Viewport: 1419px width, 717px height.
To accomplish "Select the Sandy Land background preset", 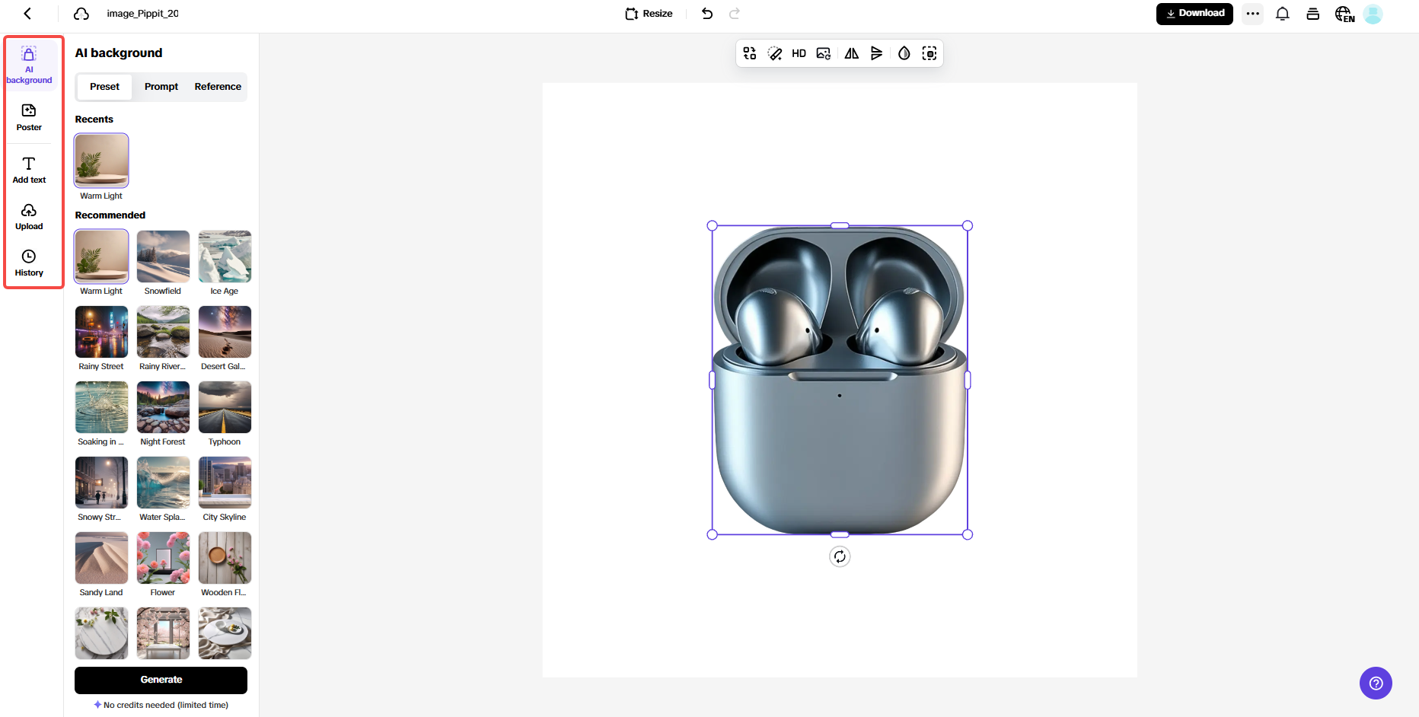I will tap(101, 558).
